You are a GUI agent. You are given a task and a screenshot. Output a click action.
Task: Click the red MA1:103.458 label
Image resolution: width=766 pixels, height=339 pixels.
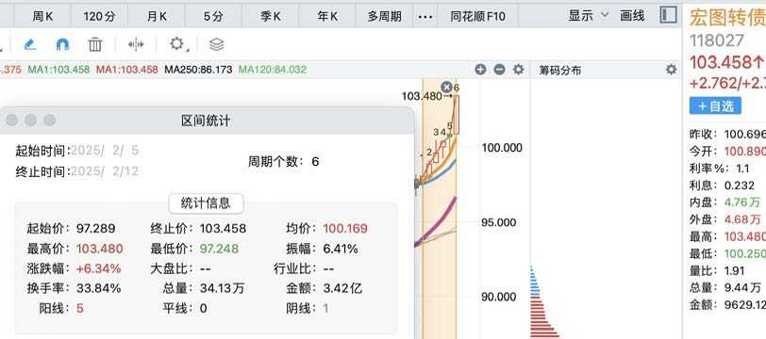(127, 70)
